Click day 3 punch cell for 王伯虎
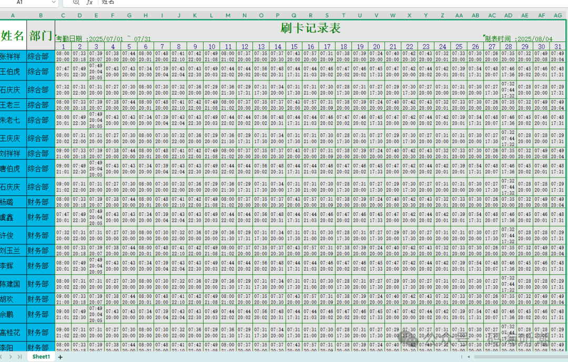This screenshot has width=568, height=362. [96, 71]
